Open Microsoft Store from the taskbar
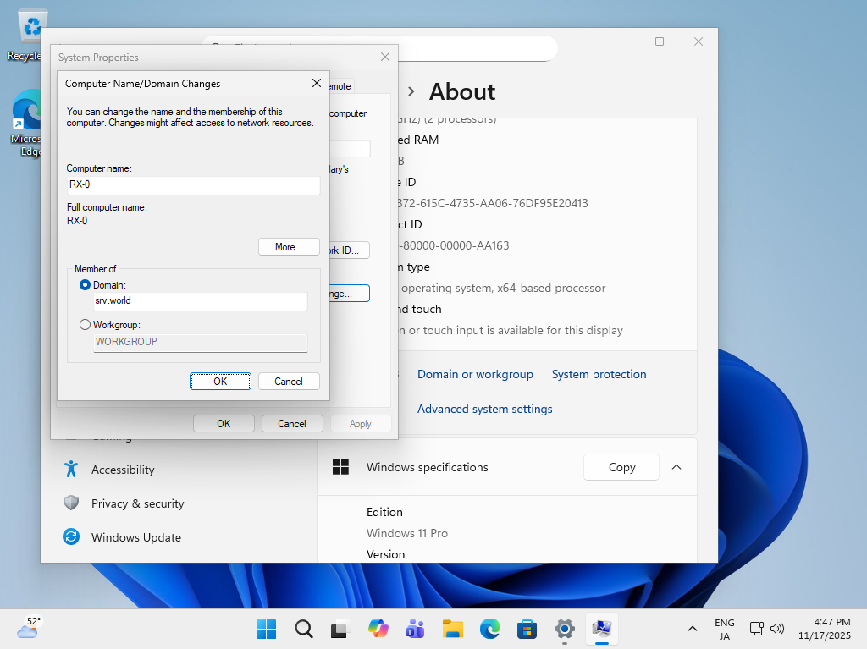 pos(527,629)
